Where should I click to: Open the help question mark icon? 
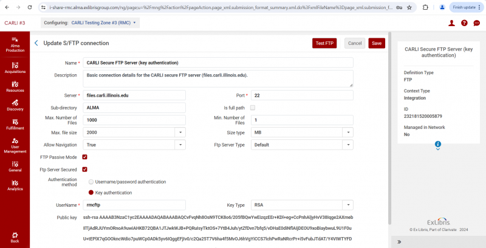coord(464,23)
